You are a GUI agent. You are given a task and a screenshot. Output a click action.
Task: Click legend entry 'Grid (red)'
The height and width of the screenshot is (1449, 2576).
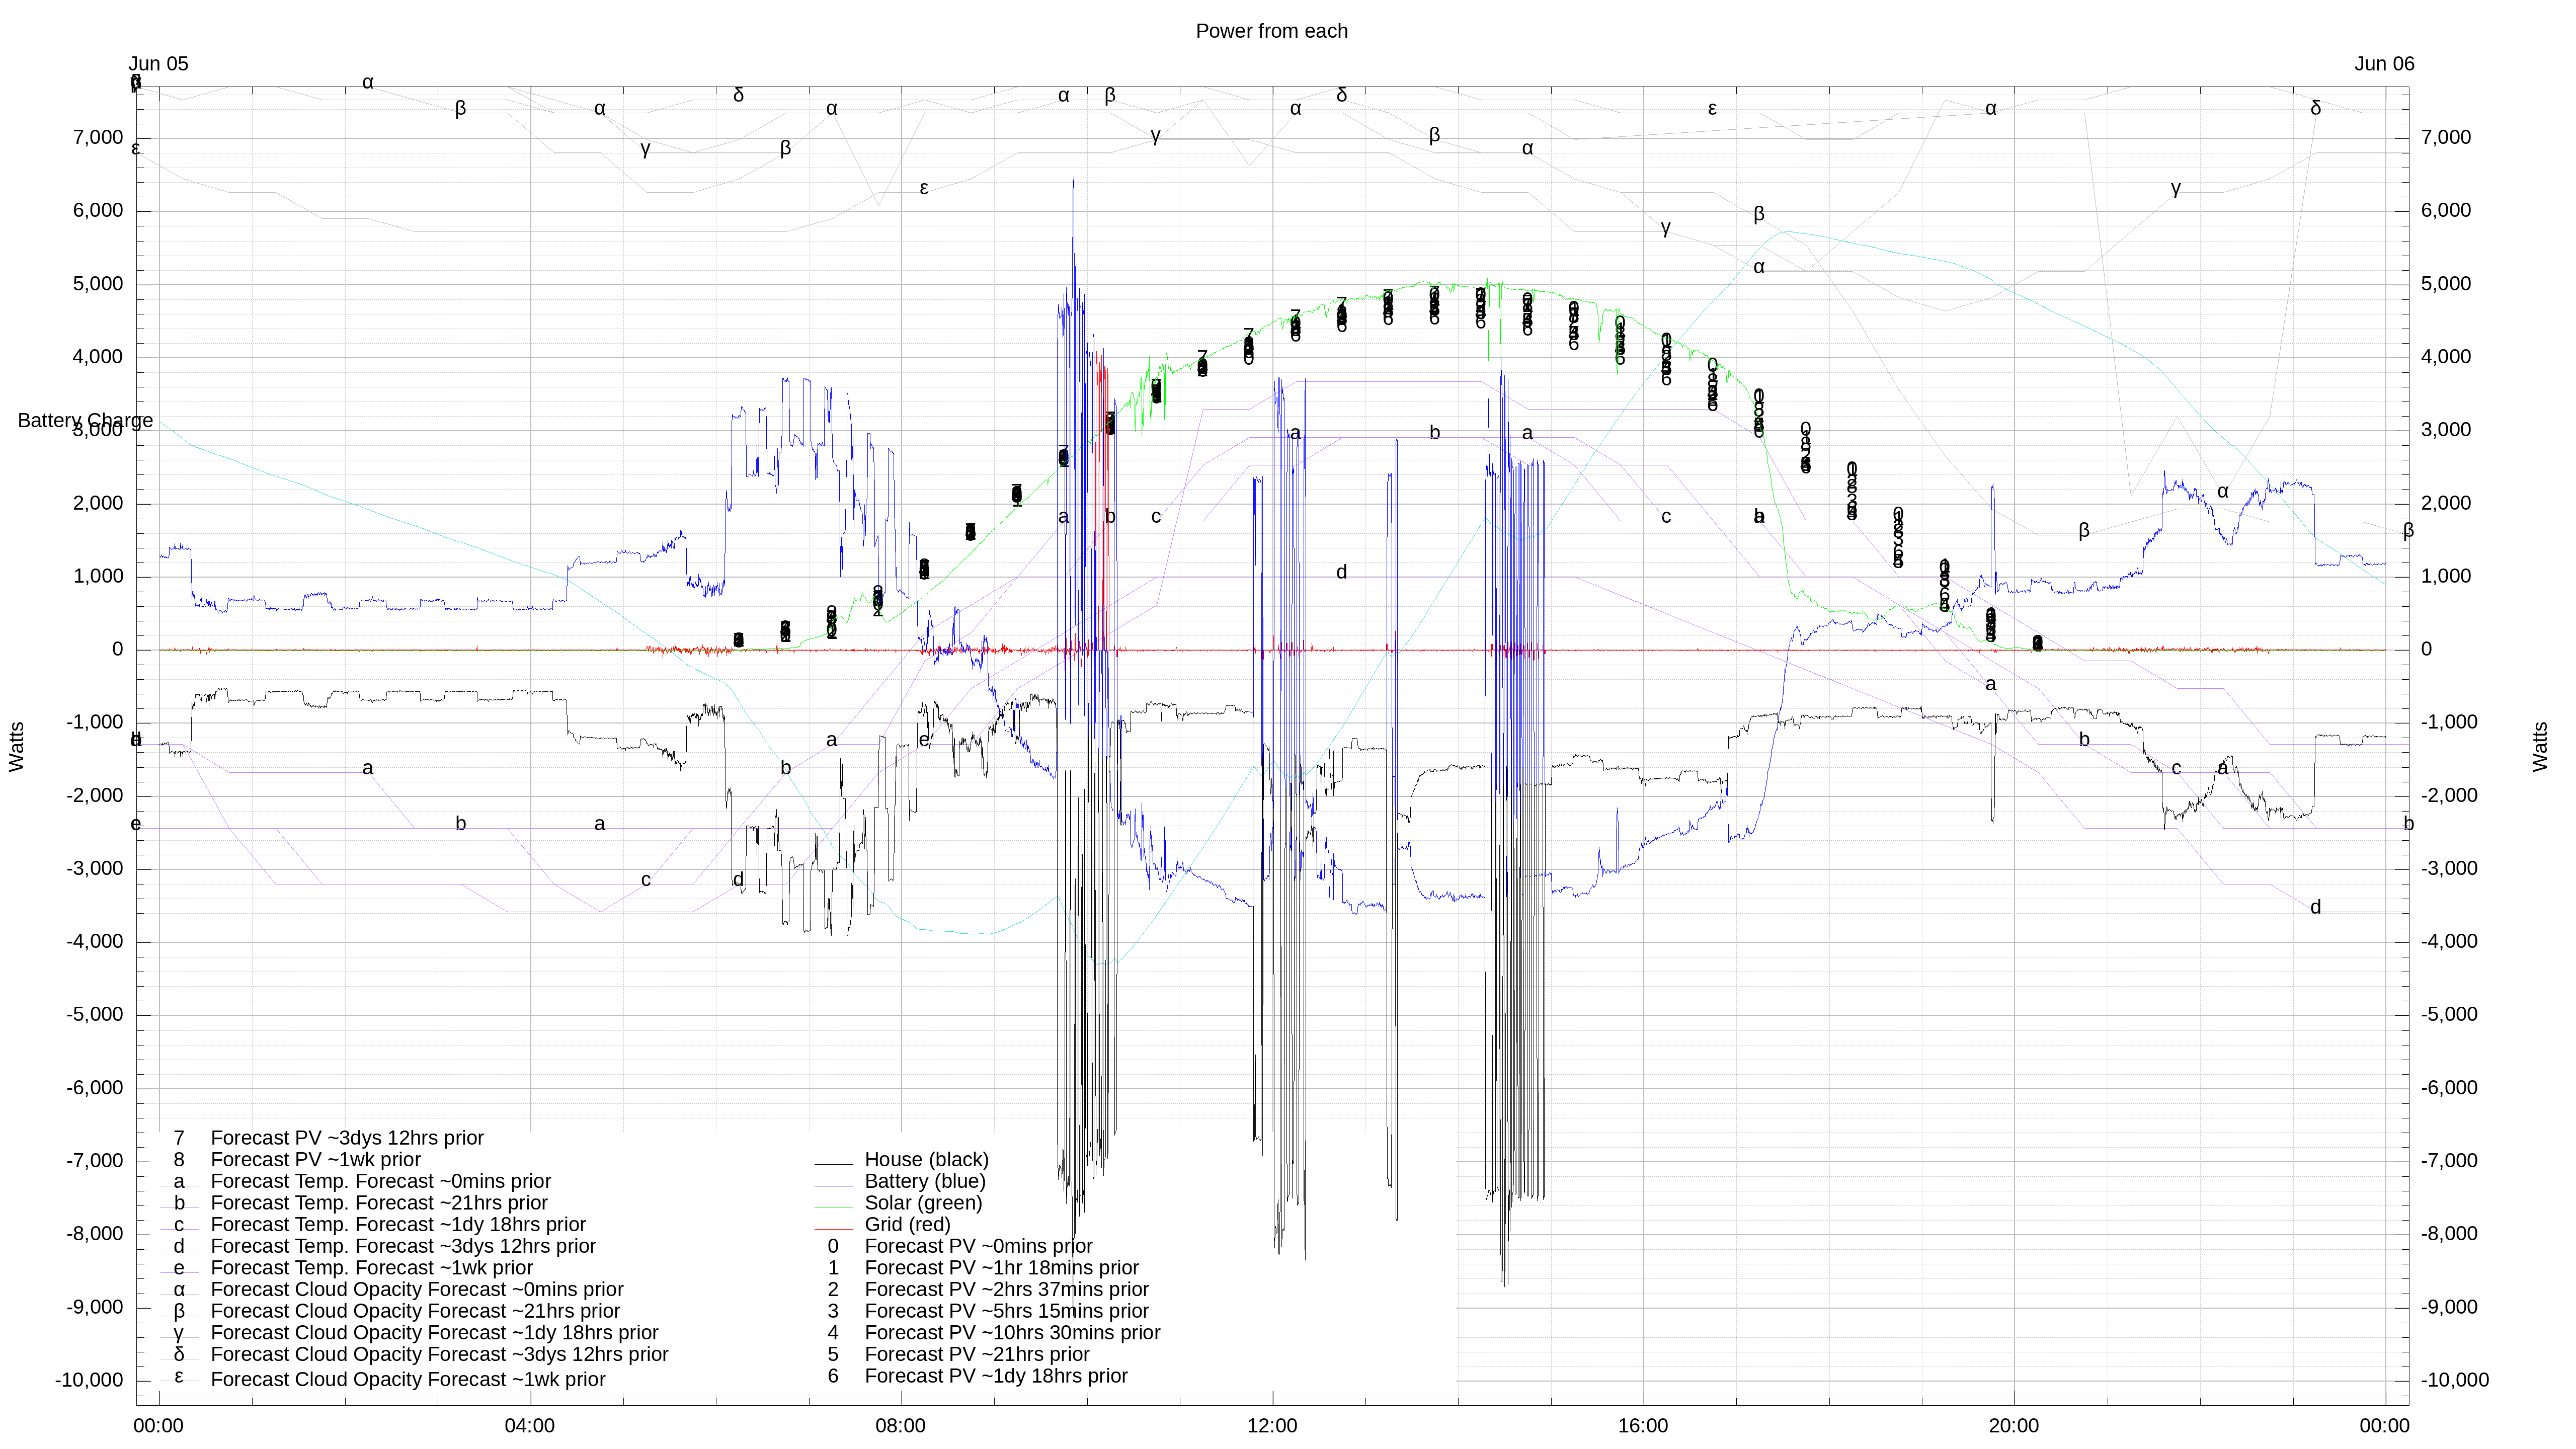[x=907, y=1225]
